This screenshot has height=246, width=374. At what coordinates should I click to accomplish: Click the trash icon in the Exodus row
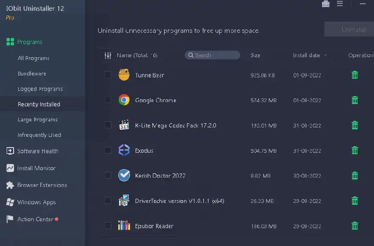point(355,150)
